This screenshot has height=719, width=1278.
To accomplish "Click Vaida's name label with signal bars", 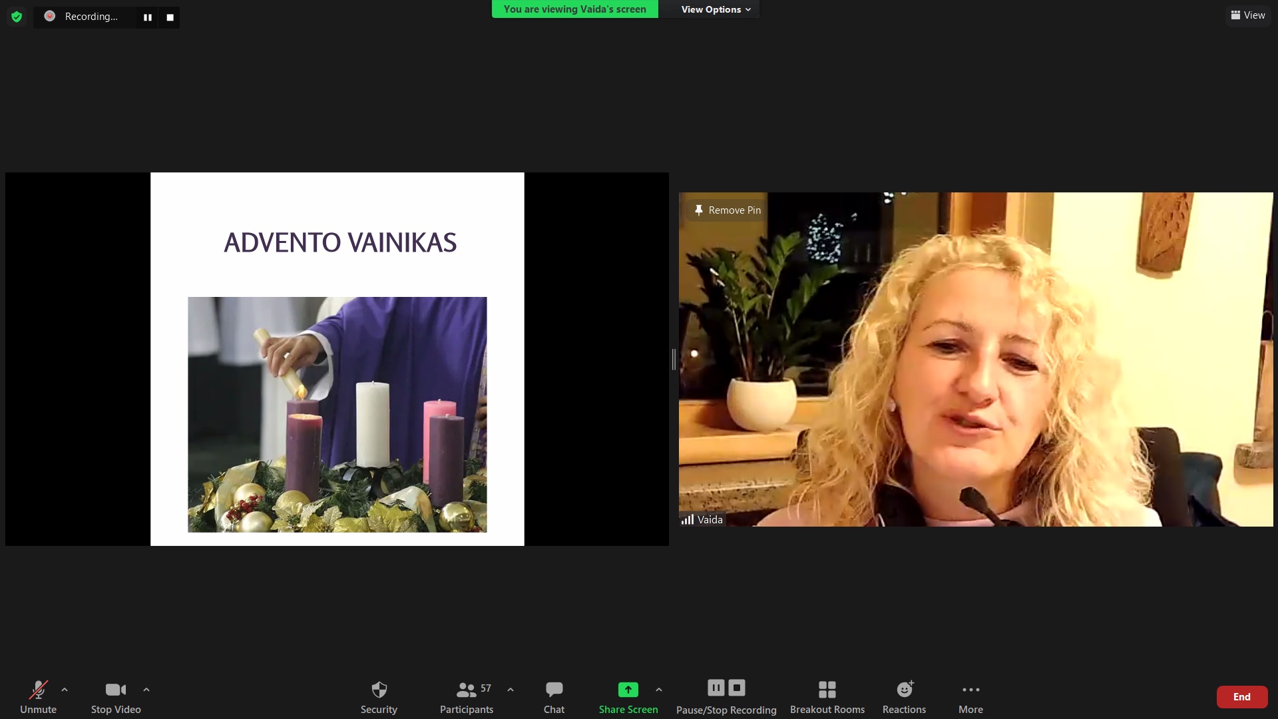I will coord(702,520).
